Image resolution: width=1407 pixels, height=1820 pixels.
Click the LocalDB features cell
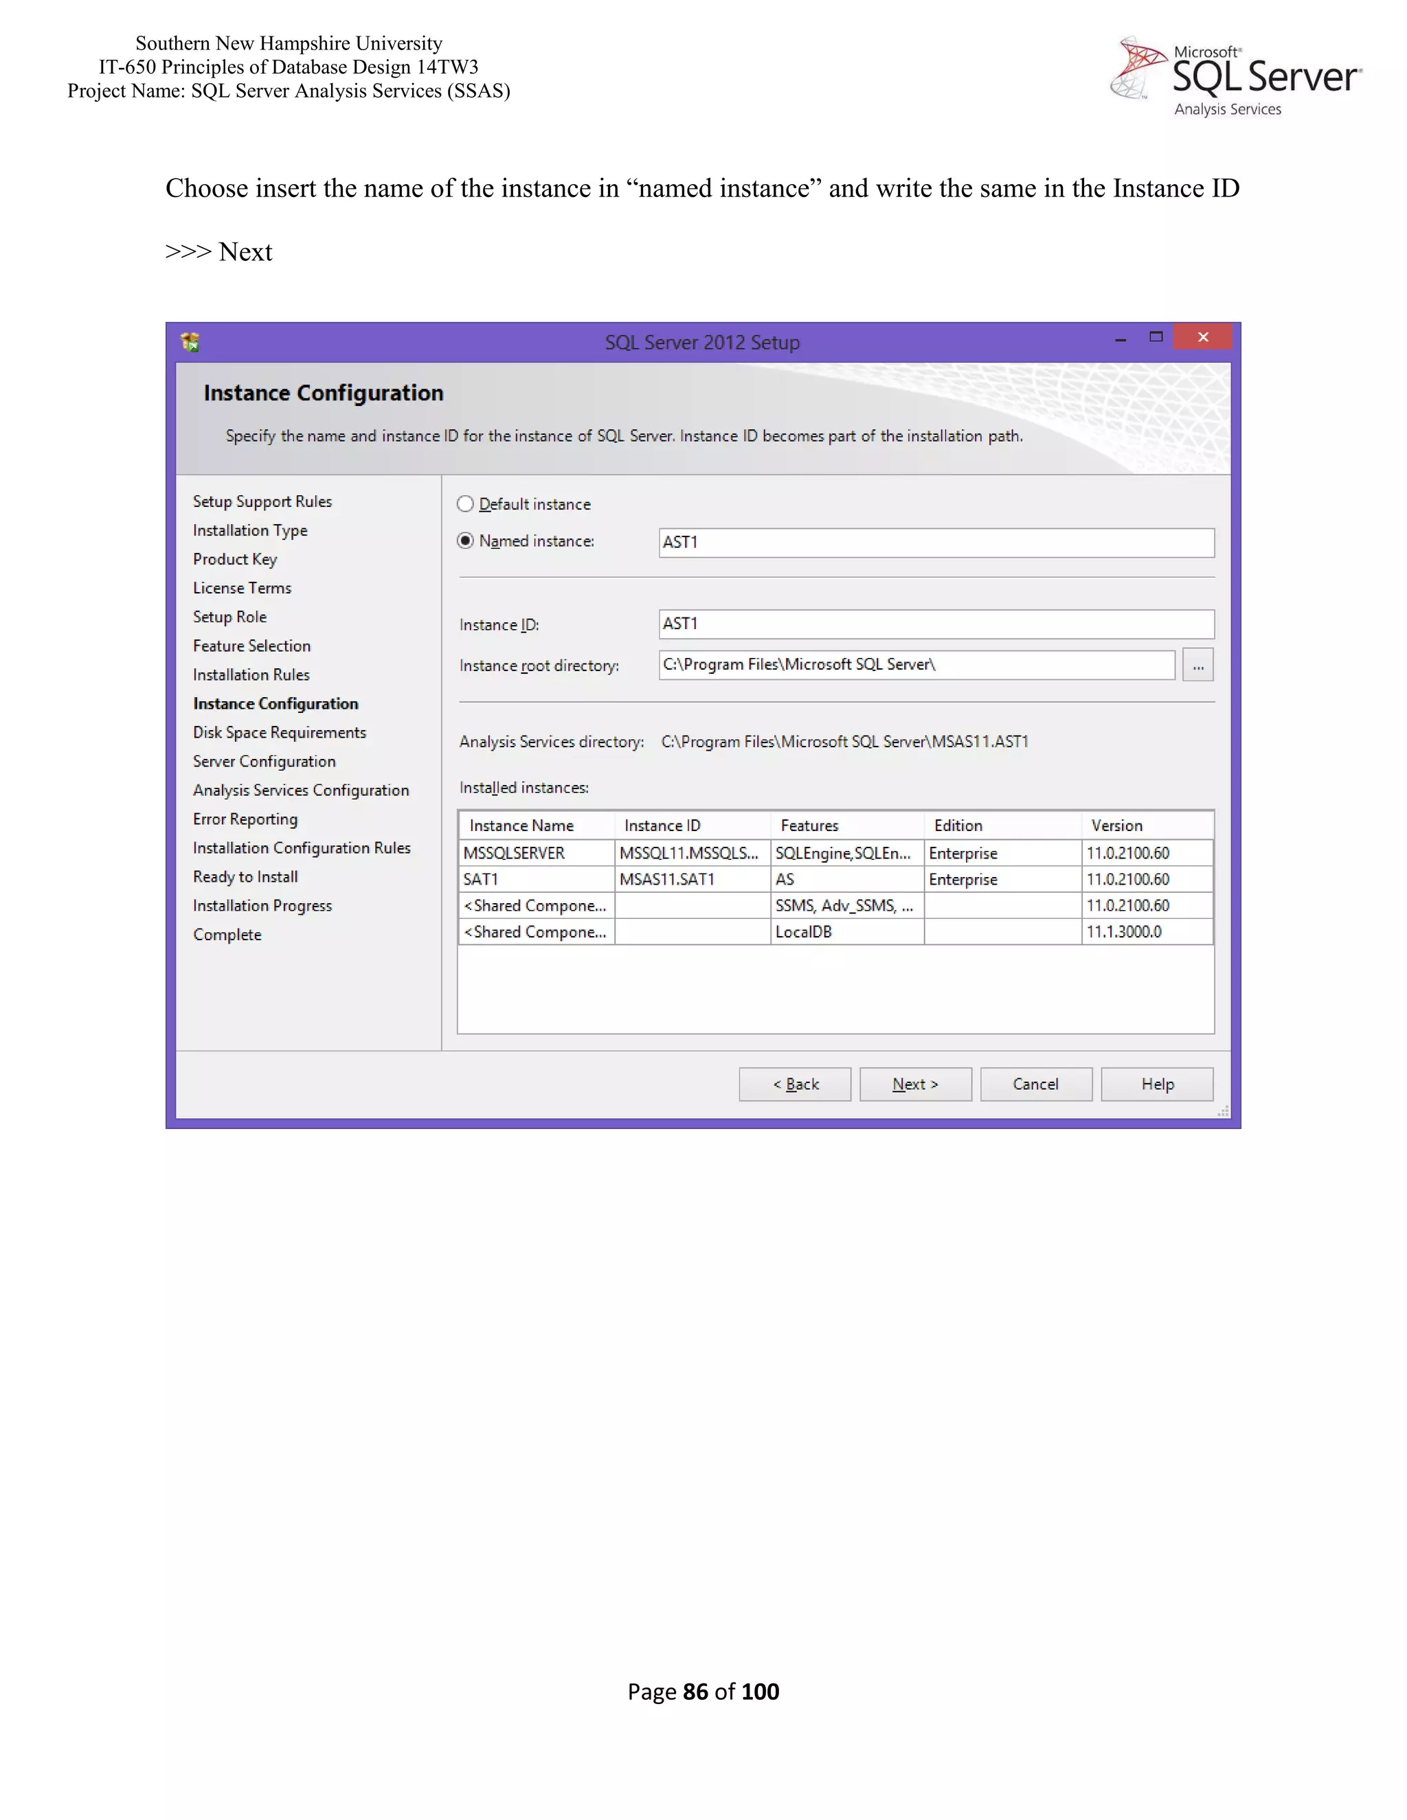coord(848,932)
